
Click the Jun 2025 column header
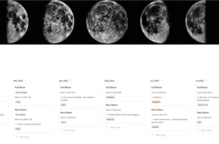pos(155,81)
